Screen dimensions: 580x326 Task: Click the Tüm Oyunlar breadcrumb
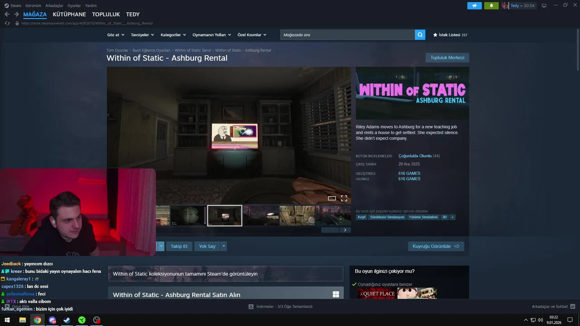click(x=117, y=50)
